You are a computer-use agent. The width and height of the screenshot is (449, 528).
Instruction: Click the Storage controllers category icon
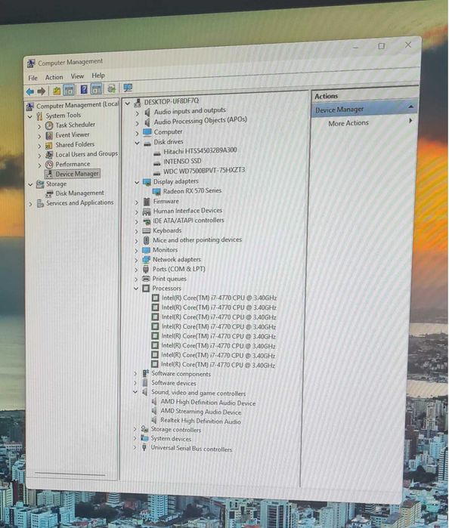click(144, 429)
